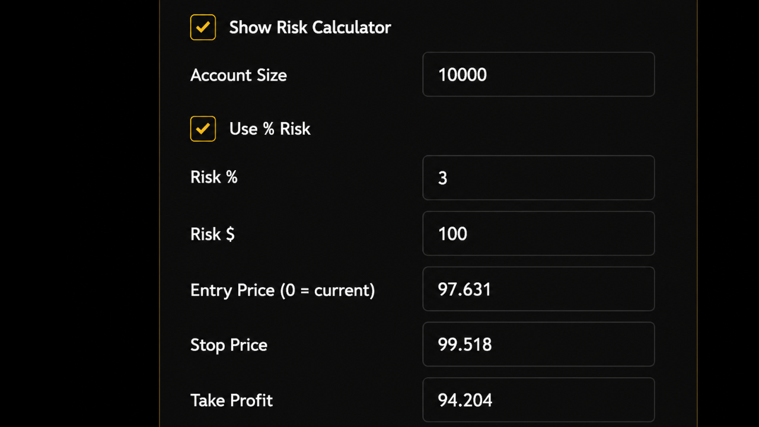Click the Take Profit label

(231, 400)
